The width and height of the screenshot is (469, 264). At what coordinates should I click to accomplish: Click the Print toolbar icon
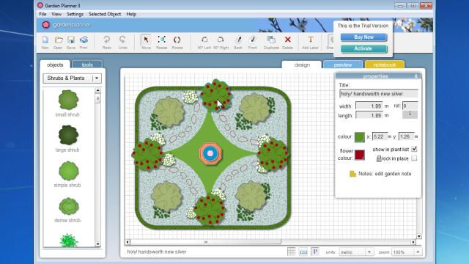click(x=84, y=40)
